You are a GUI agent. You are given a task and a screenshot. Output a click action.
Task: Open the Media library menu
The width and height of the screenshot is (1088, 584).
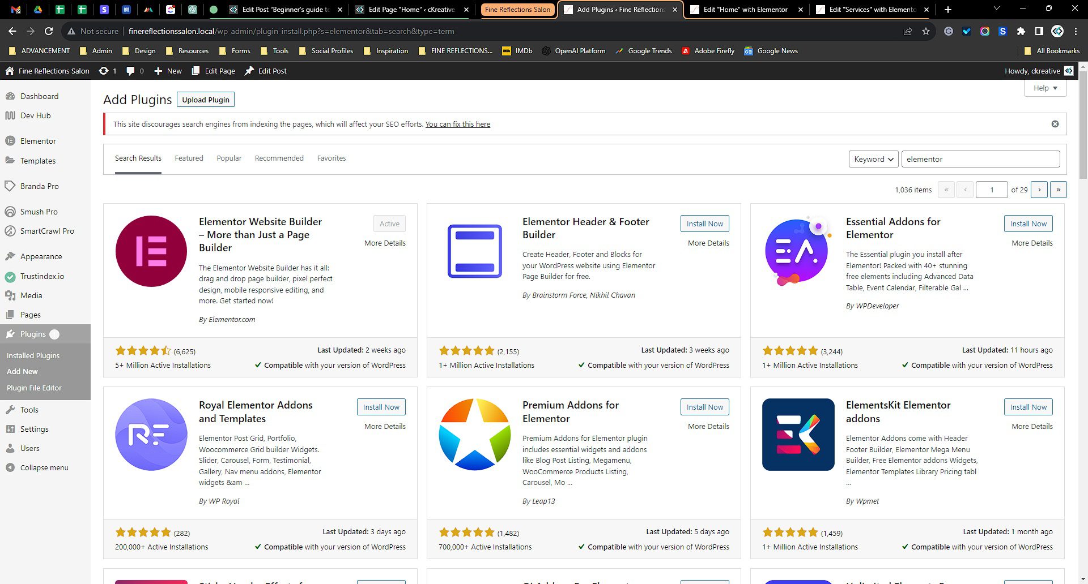tap(31, 295)
